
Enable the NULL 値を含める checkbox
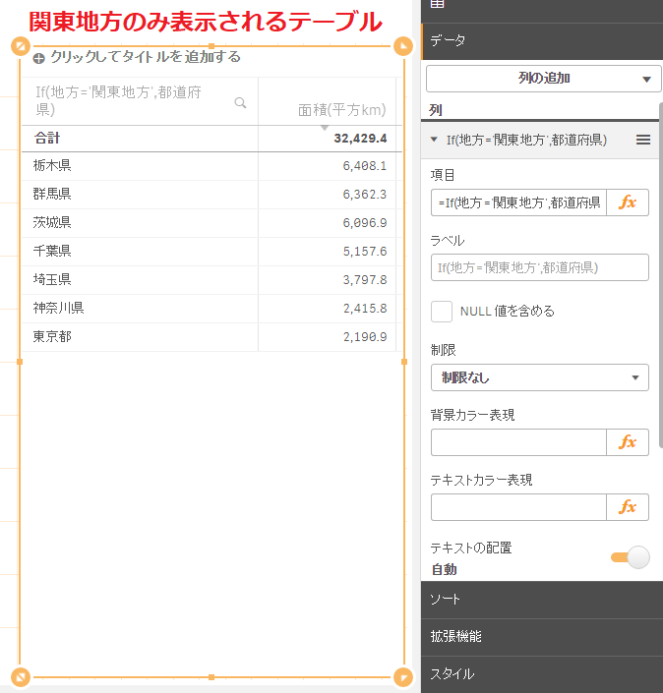click(x=442, y=312)
